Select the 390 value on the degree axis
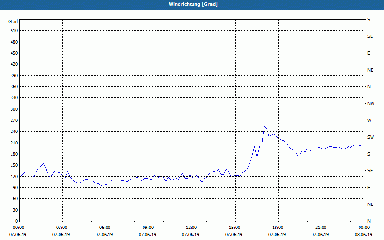The width and height of the screenshot is (384, 240). 14,75
